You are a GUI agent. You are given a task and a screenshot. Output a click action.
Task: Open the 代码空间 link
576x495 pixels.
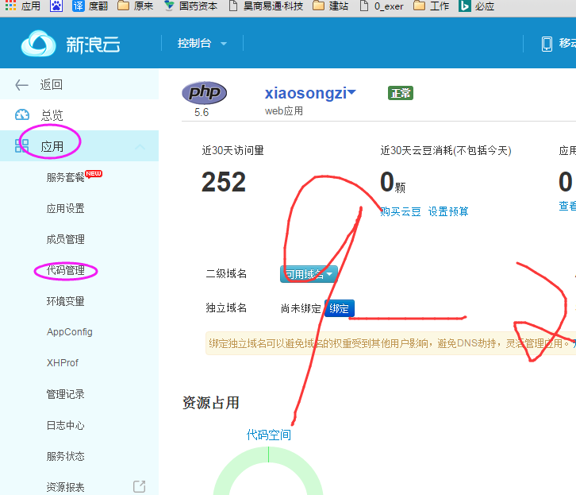pos(268,435)
